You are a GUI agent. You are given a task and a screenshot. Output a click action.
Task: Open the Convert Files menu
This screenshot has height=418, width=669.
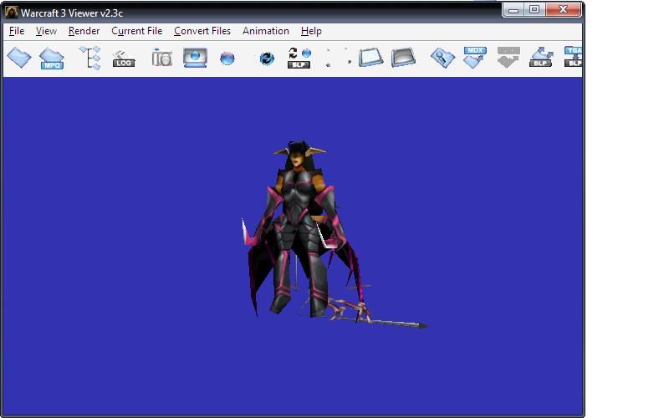[x=202, y=31]
